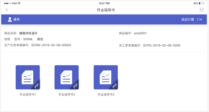Select product name 膳魔师保温杯
This screenshot has height=112, width=209.
coord(28,33)
